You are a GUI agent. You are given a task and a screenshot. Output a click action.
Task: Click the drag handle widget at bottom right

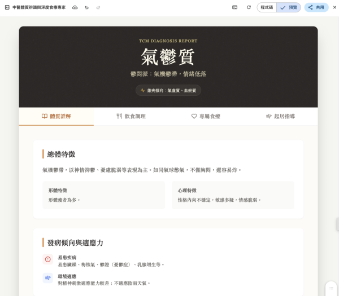tap(331, 289)
